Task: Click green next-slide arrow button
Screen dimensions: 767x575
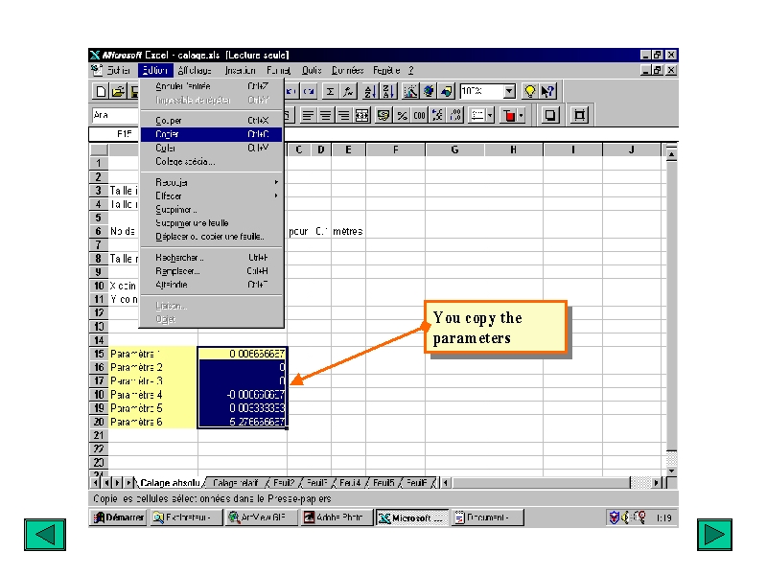Action: pyautogui.click(x=714, y=535)
